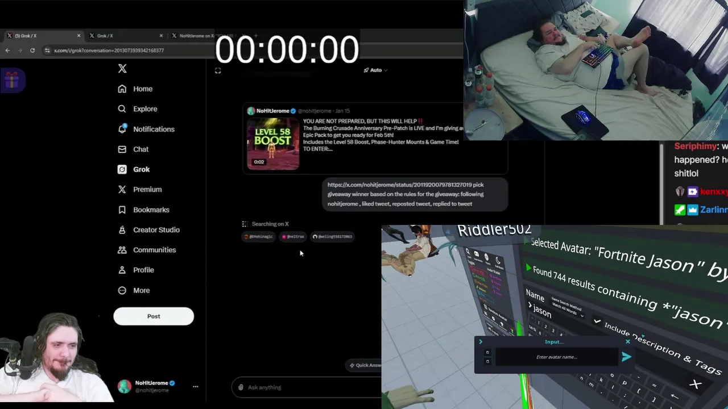Open Communities in the sidebar
728x409 pixels.
(x=147, y=250)
